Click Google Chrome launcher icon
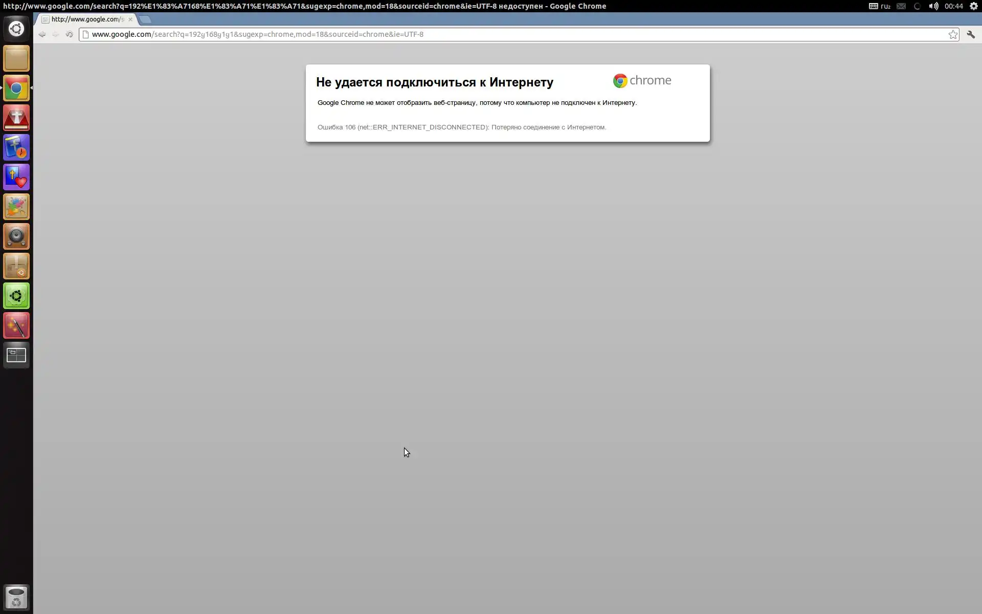Screen dimensions: 982x614 coord(16,89)
